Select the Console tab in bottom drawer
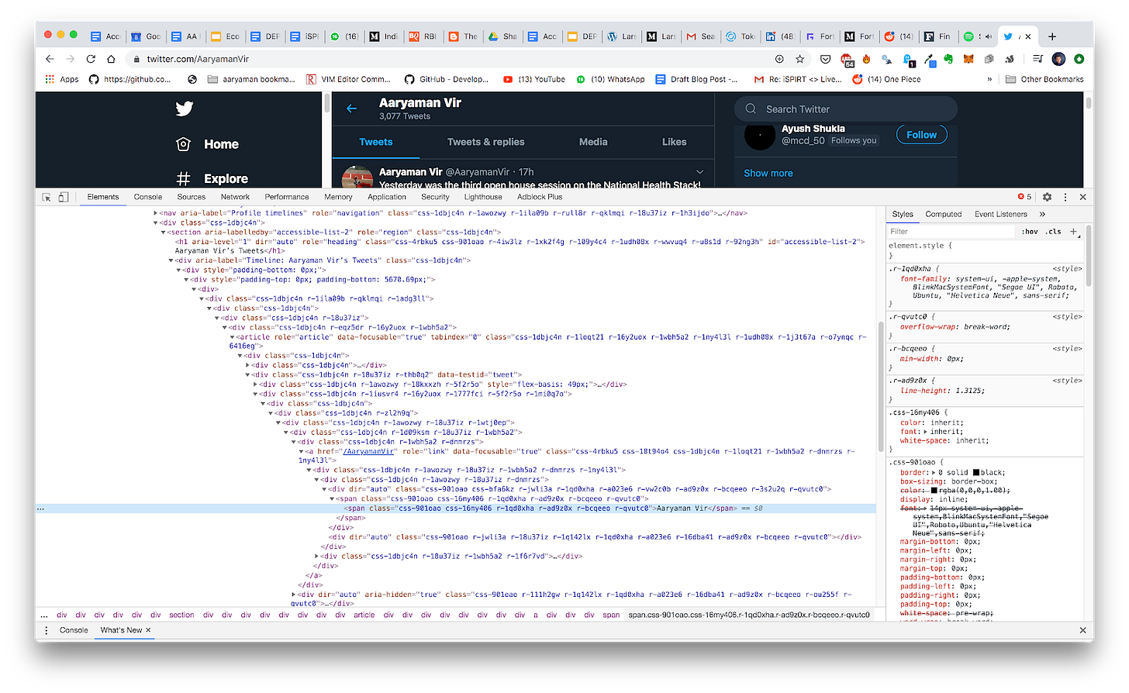The width and height of the screenshot is (1129, 693). (74, 630)
